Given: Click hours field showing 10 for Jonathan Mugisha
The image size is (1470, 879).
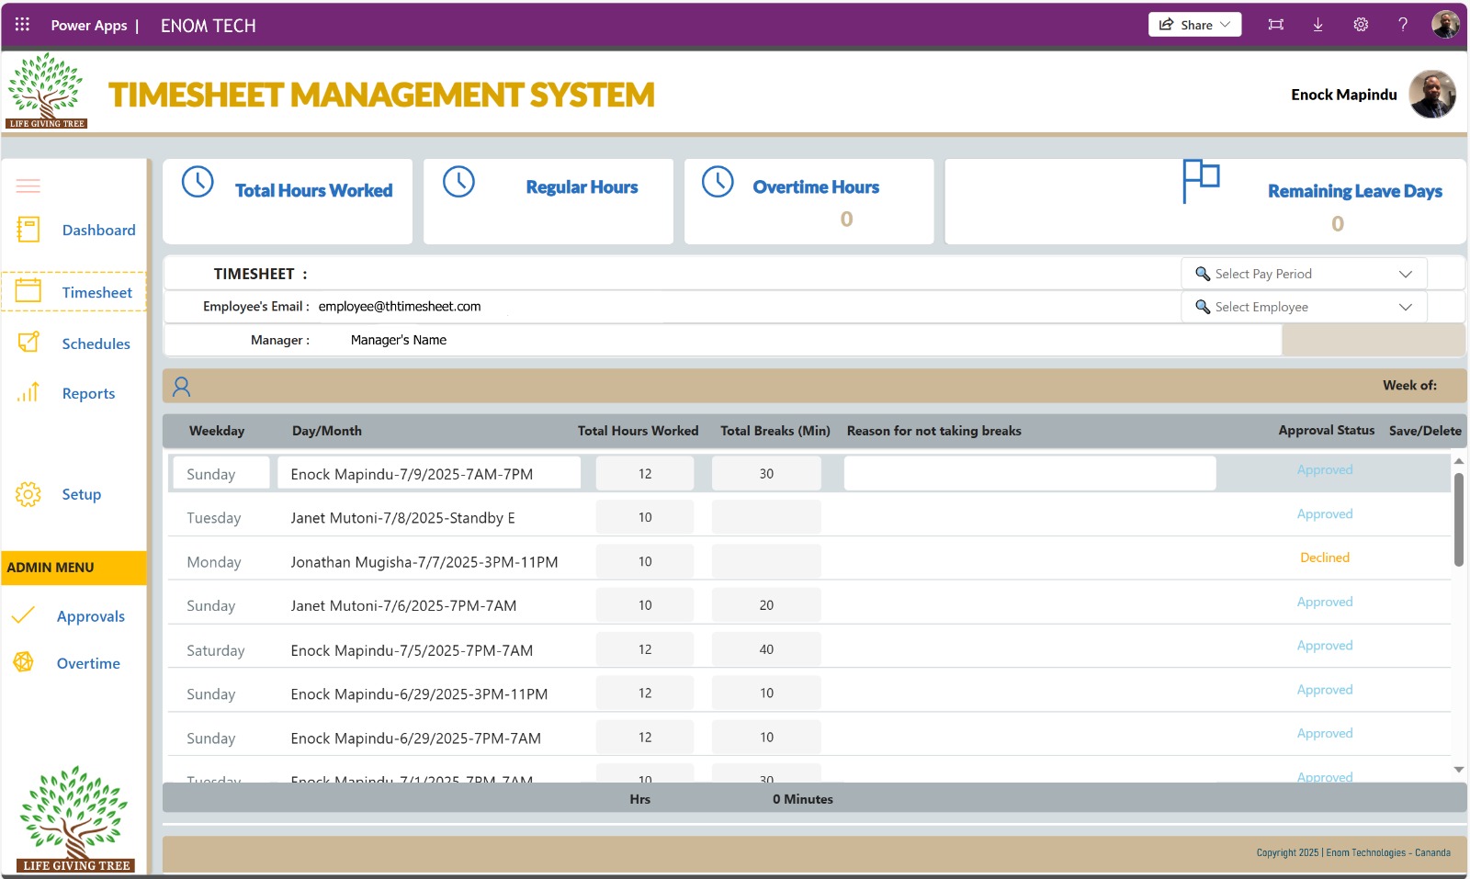Looking at the screenshot, I should (x=645, y=561).
